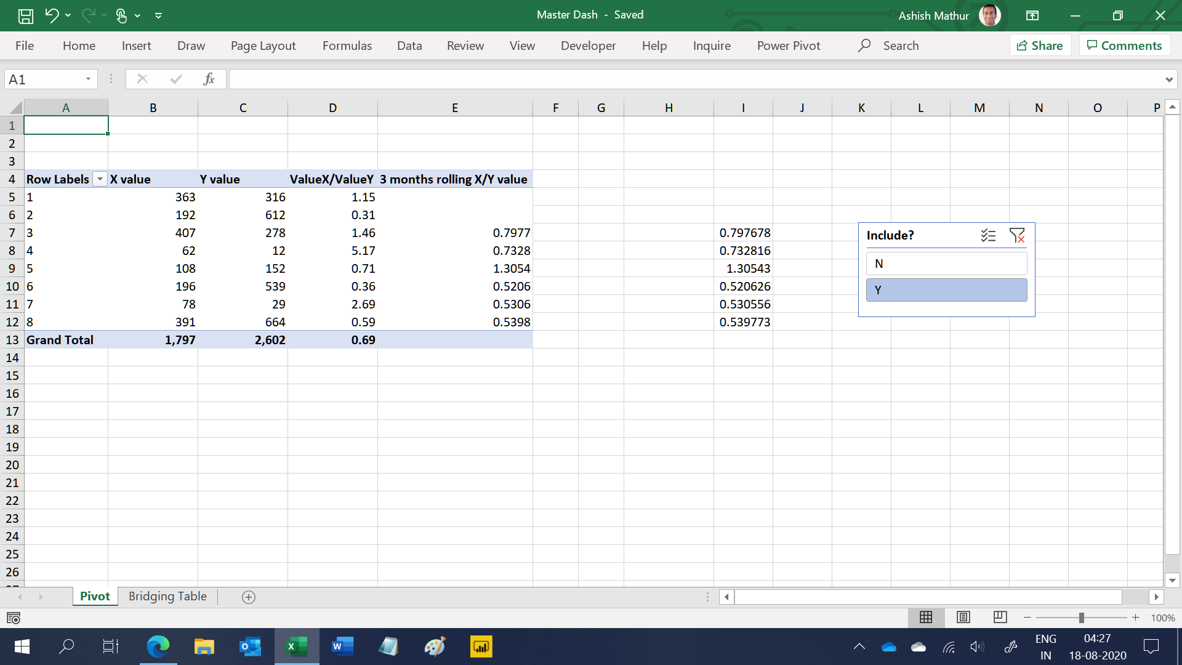Click the Touch/Mouse mode icon
This screenshot has width=1182, height=665.
tap(121, 15)
